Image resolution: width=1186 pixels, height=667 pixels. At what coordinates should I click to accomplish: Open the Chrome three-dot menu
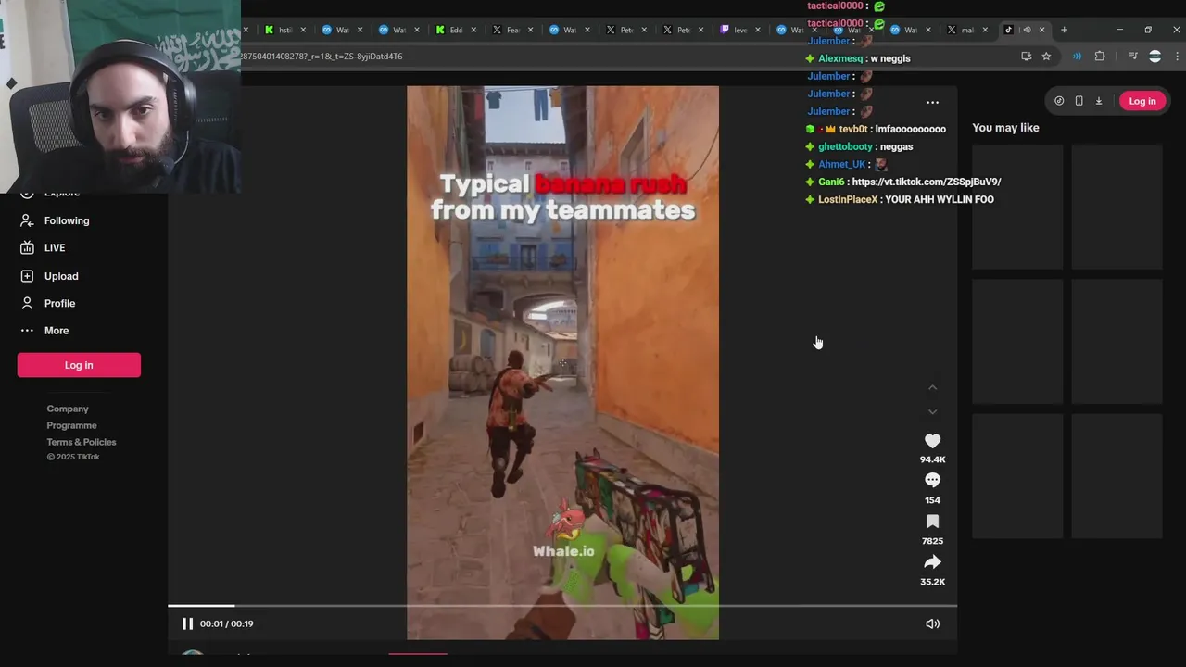1177,57
